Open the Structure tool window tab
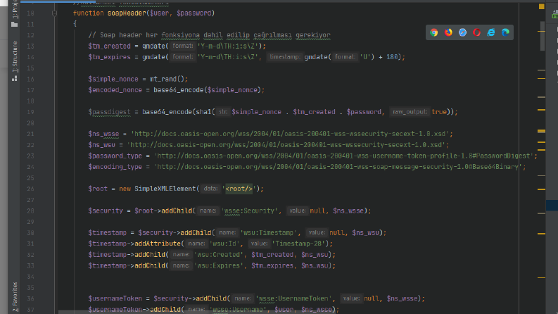 tap(15, 61)
